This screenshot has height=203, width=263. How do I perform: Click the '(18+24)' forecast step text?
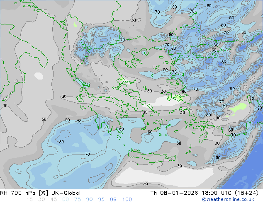(246, 193)
